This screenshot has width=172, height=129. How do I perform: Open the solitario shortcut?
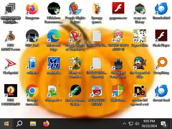click(32, 63)
